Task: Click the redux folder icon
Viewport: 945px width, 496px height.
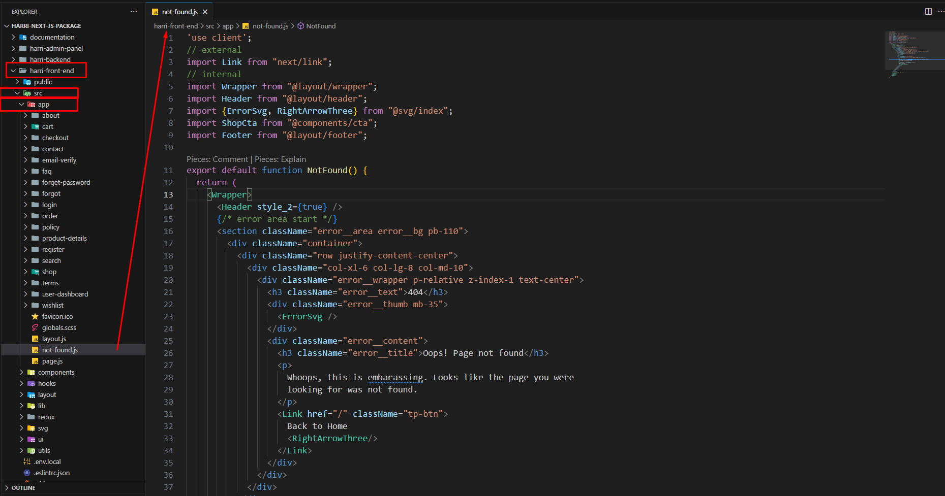Action: [x=31, y=417]
